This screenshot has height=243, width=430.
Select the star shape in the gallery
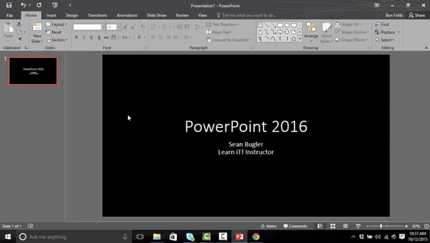pyautogui.click(x=294, y=39)
